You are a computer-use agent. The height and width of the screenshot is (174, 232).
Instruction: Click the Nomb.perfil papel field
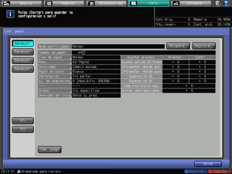(118, 47)
